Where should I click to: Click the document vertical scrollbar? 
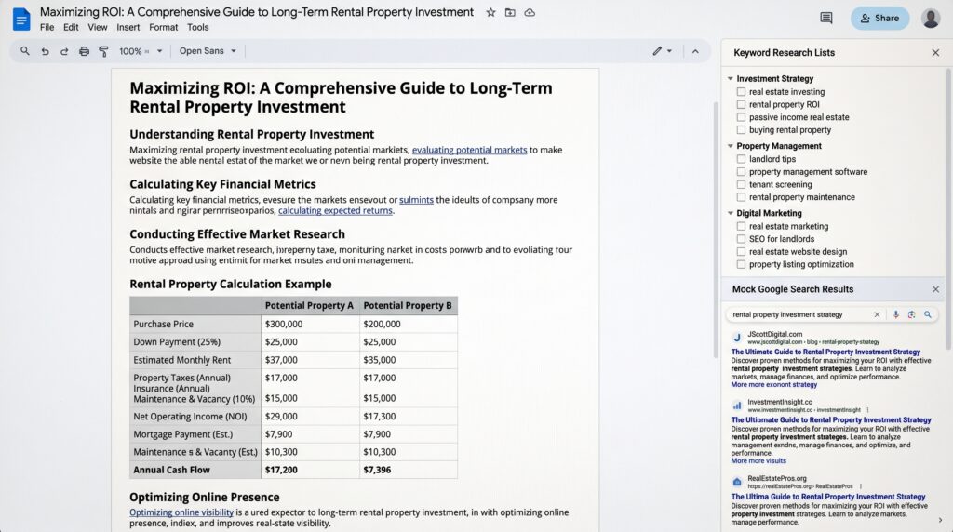coord(716,231)
